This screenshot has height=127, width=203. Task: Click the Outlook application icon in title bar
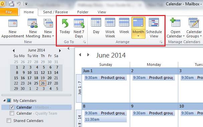point(2,4)
